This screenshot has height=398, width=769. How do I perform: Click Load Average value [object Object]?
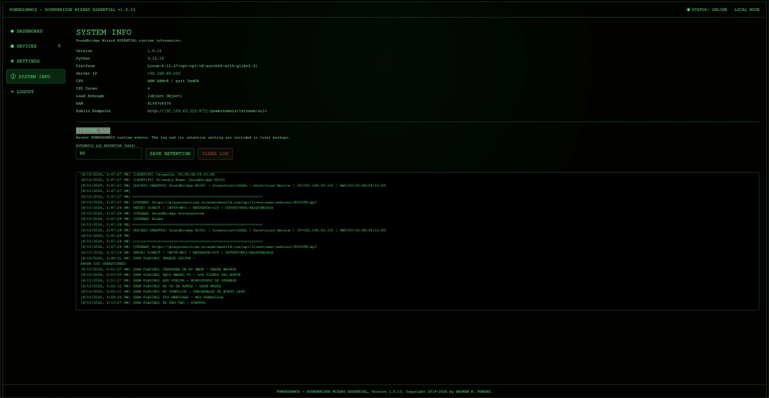click(165, 96)
